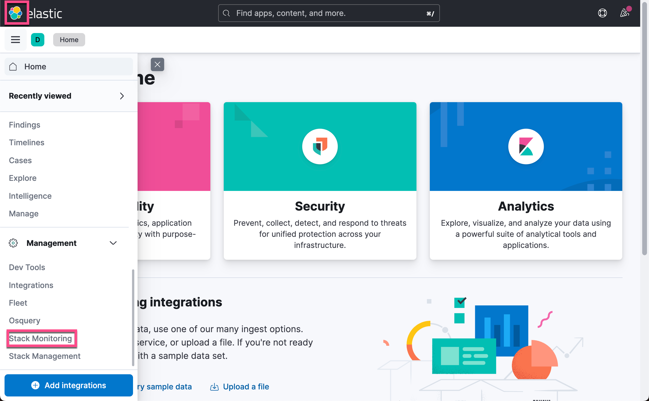Click the Elastic logo icon
This screenshot has height=401, width=649.
[x=15, y=13]
